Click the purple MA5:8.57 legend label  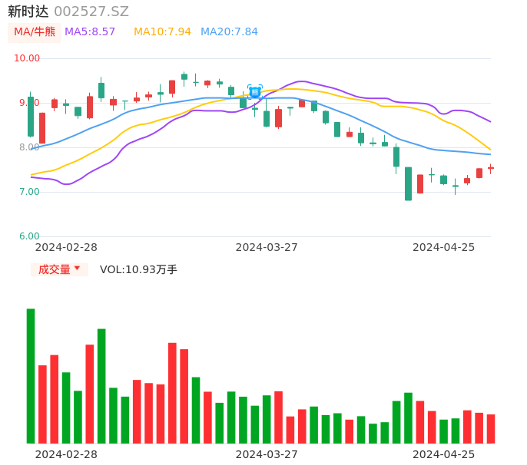click(x=90, y=32)
